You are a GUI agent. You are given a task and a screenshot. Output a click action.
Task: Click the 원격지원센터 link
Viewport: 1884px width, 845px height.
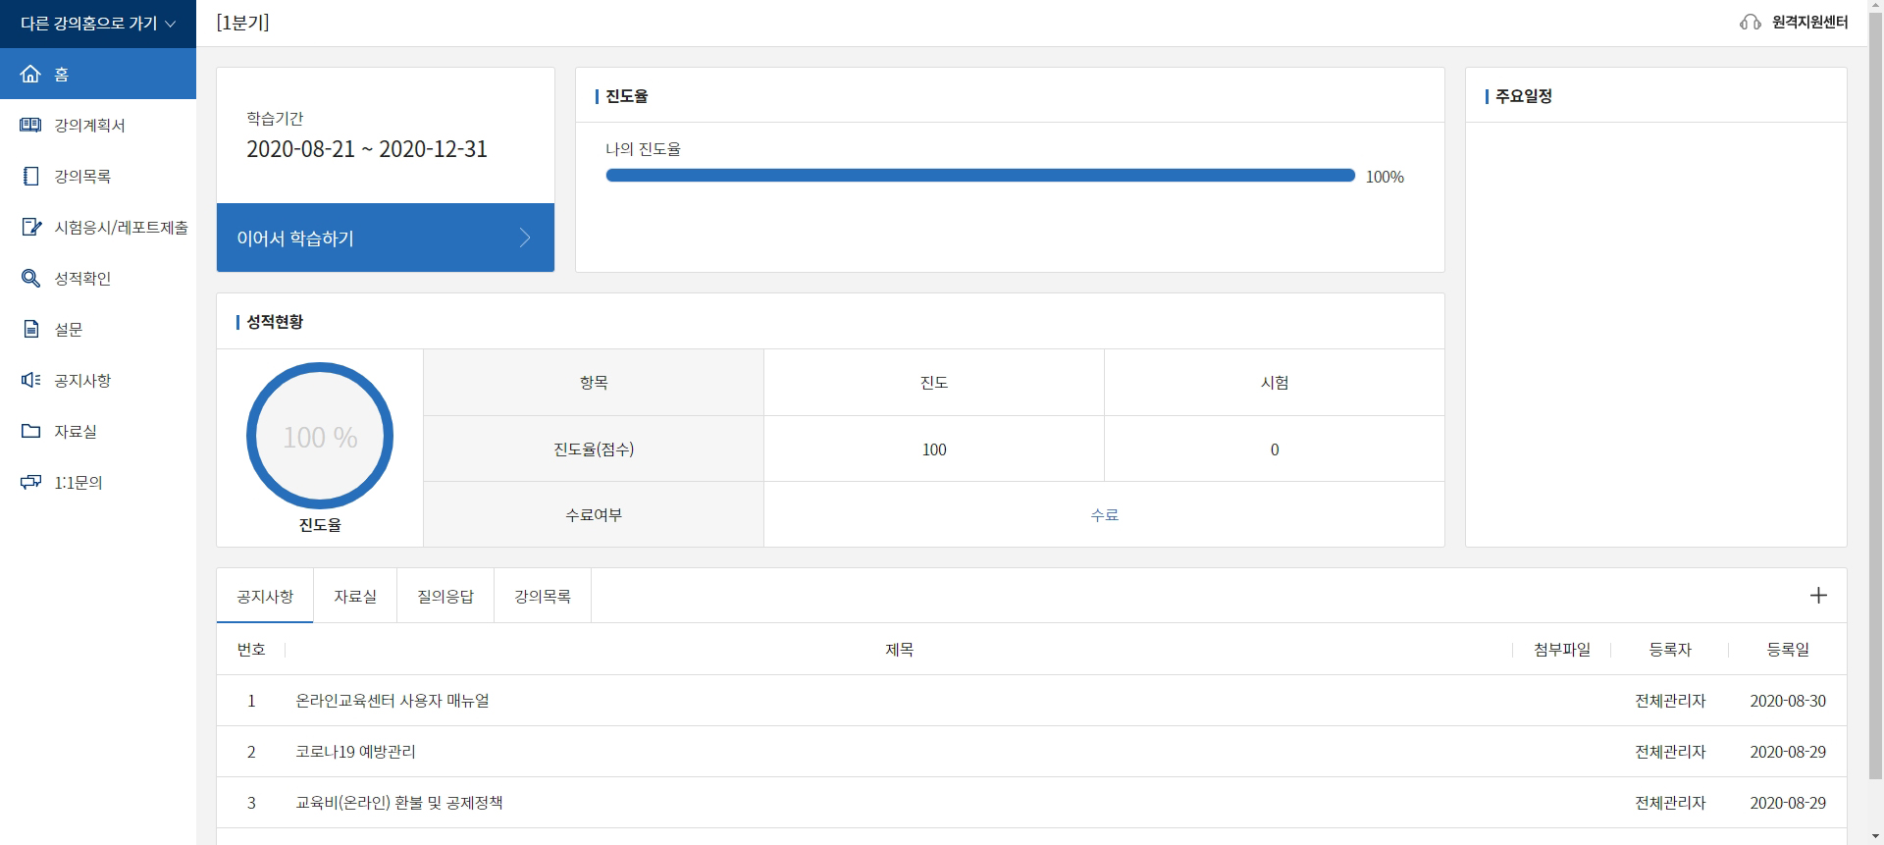(1809, 23)
